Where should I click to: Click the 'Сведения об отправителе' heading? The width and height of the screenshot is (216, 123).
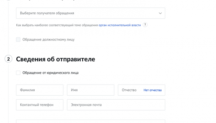tap(56, 59)
